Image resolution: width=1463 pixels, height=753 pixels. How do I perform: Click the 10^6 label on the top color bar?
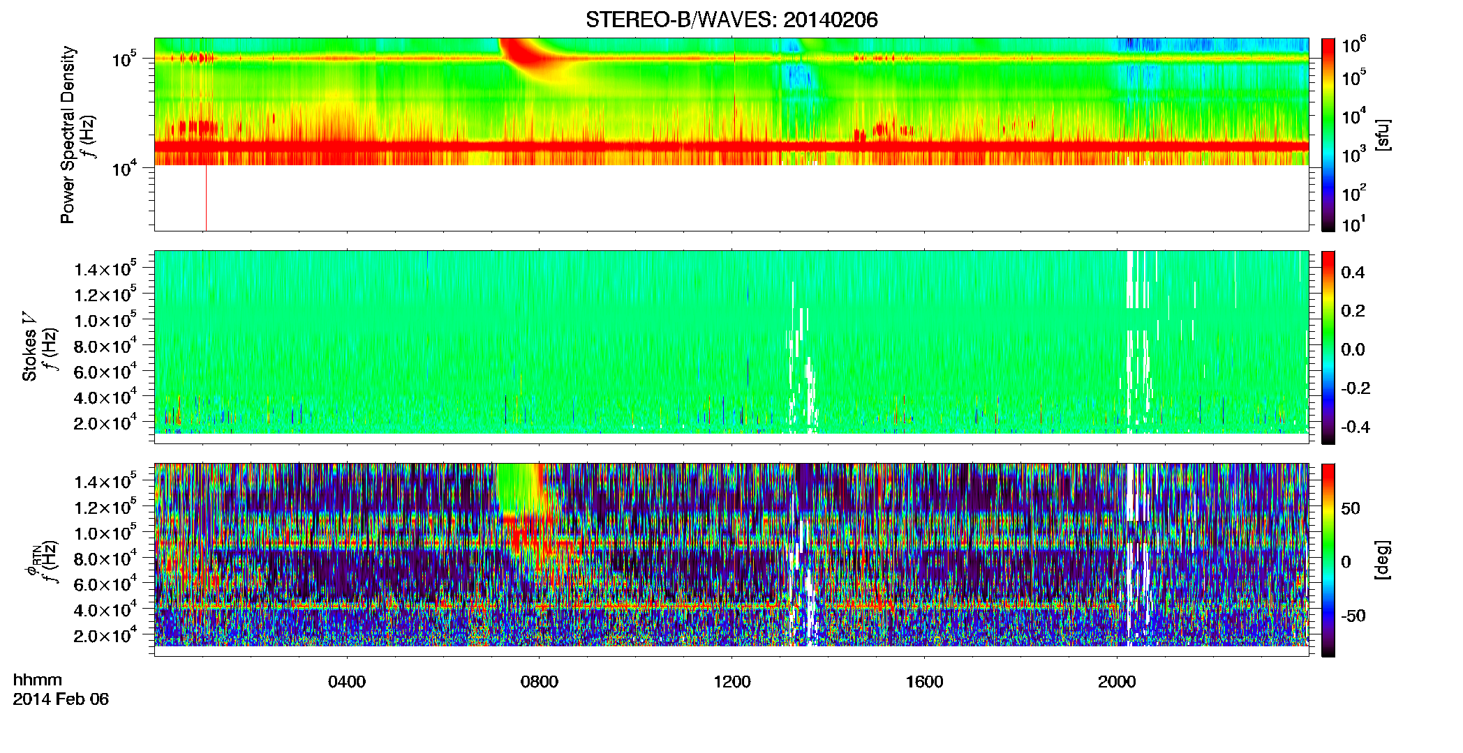click(1353, 45)
